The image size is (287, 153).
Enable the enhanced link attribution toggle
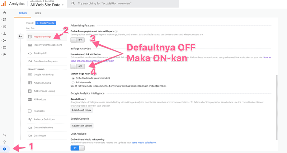pos(78,66)
